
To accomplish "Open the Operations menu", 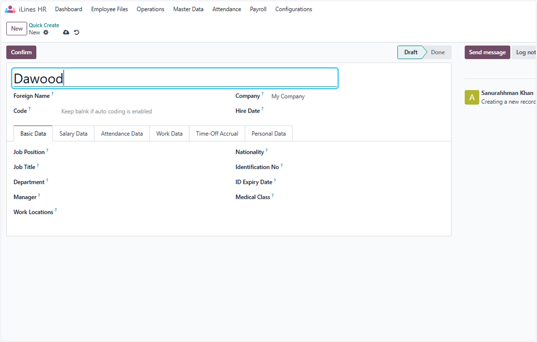I will coord(150,9).
